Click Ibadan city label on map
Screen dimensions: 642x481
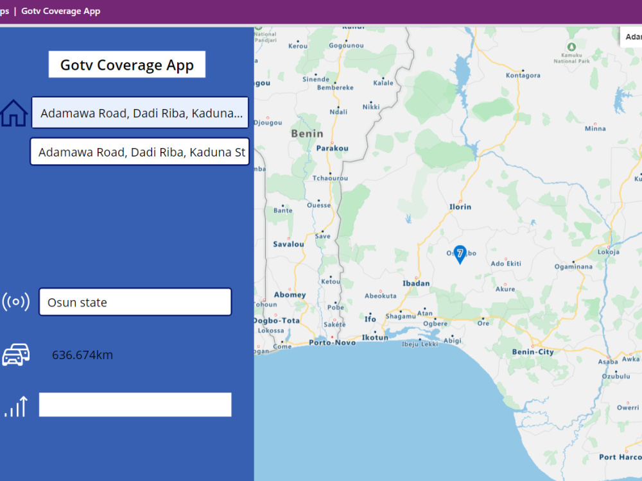[416, 283]
